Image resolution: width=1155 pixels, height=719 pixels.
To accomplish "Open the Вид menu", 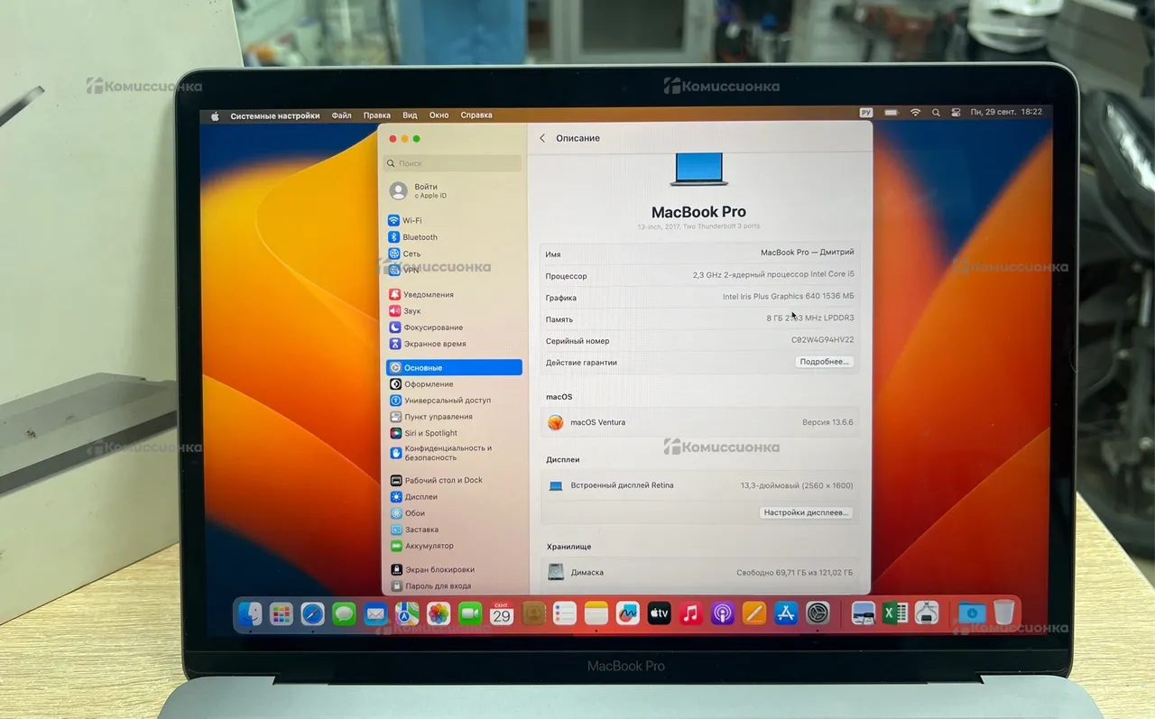I will pyautogui.click(x=410, y=115).
